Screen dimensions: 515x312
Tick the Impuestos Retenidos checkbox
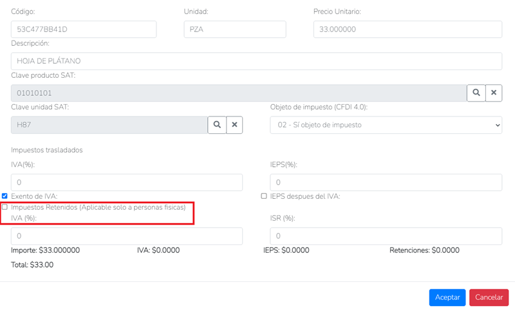[5, 207]
